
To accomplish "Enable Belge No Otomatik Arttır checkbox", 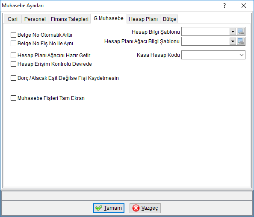I will pos(13,35).
